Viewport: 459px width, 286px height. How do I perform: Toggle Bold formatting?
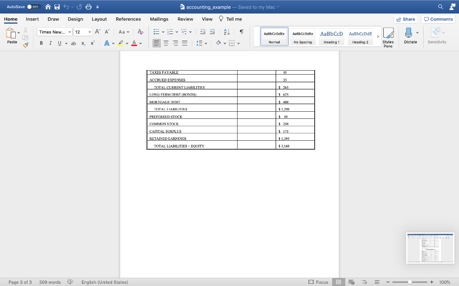coord(41,43)
